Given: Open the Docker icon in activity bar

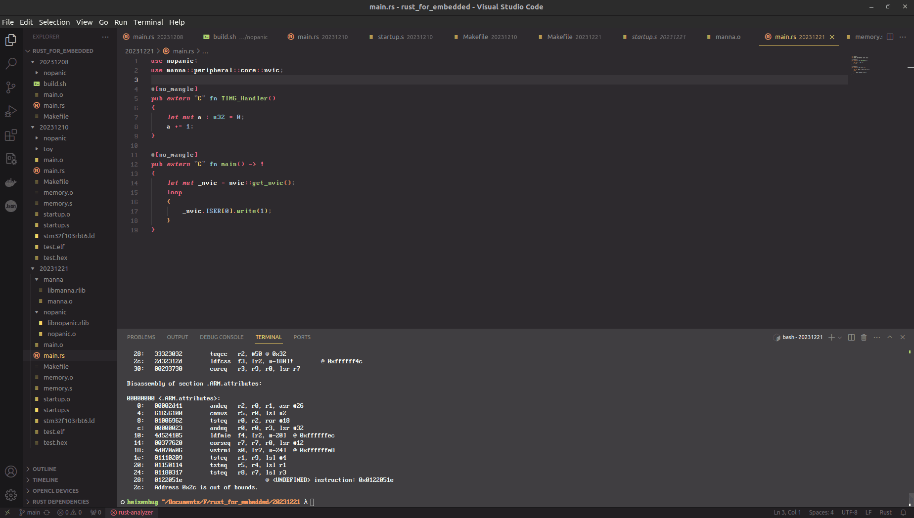Looking at the screenshot, I should 11,182.
